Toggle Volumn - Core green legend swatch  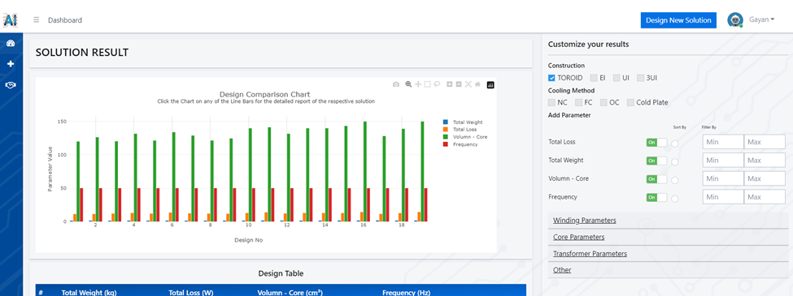point(445,137)
